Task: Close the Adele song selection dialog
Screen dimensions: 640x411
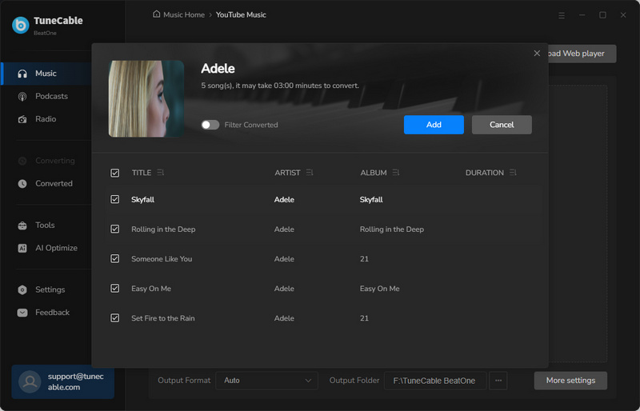Action: click(537, 54)
